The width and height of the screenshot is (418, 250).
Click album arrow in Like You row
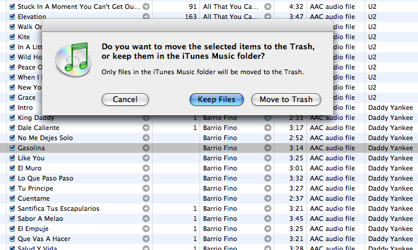(x=268, y=158)
